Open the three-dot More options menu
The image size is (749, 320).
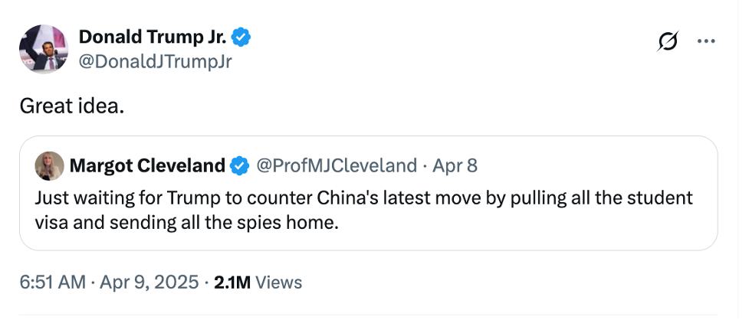(705, 42)
